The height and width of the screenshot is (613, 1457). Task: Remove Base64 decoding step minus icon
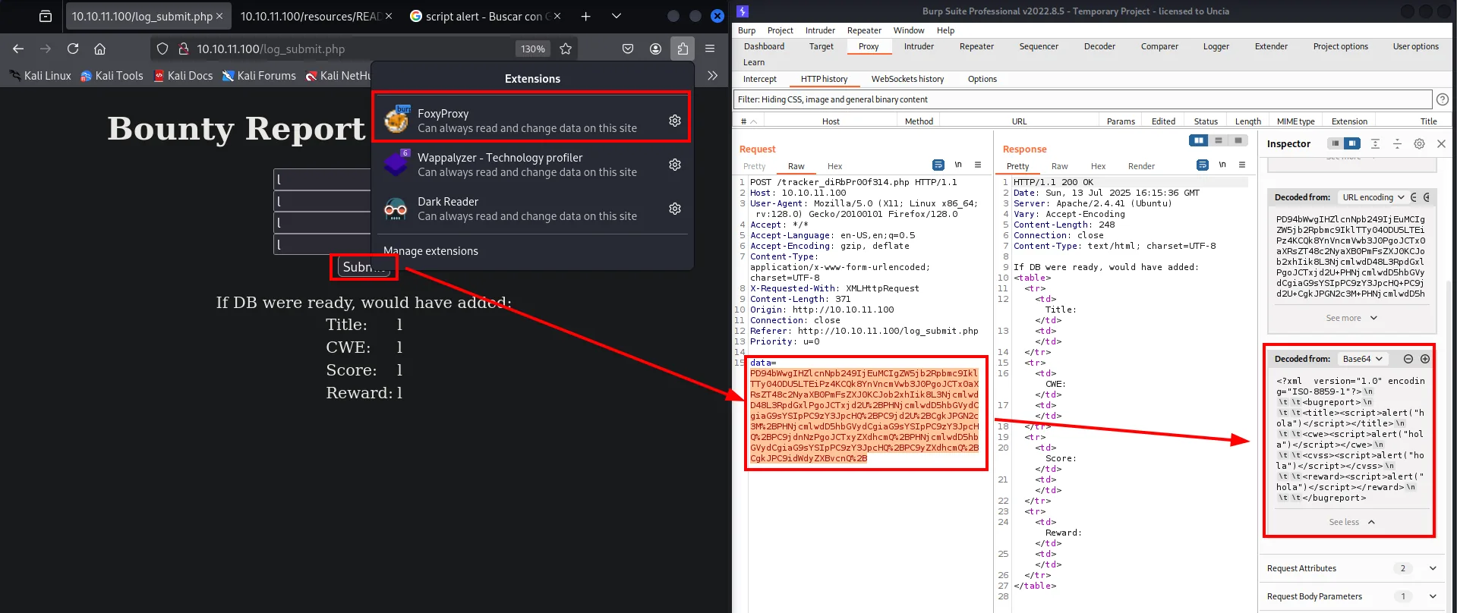1408,359
